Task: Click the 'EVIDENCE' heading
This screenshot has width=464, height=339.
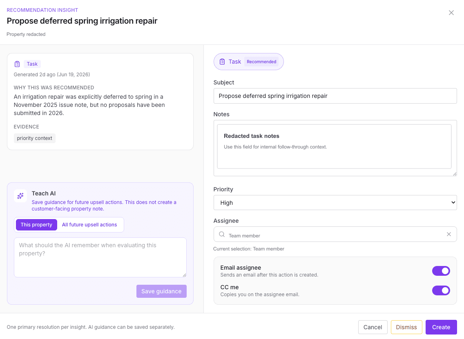Action: pyautogui.click(x=26, y=126)
